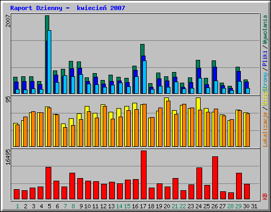Click day label "6" on the x-axis

coord(57,206)
